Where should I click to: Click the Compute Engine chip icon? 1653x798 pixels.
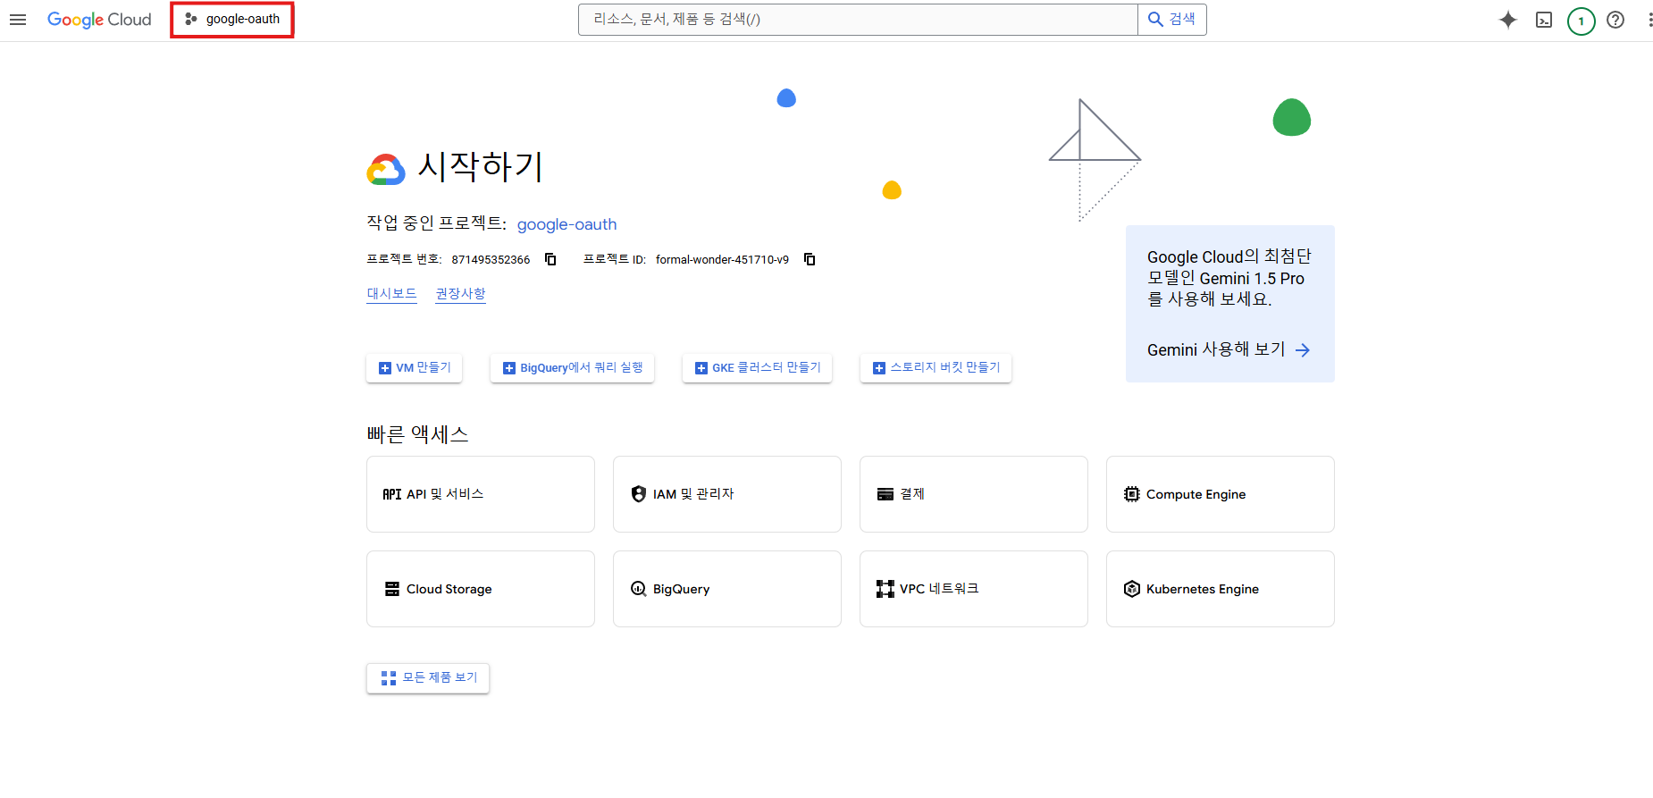1132,494
